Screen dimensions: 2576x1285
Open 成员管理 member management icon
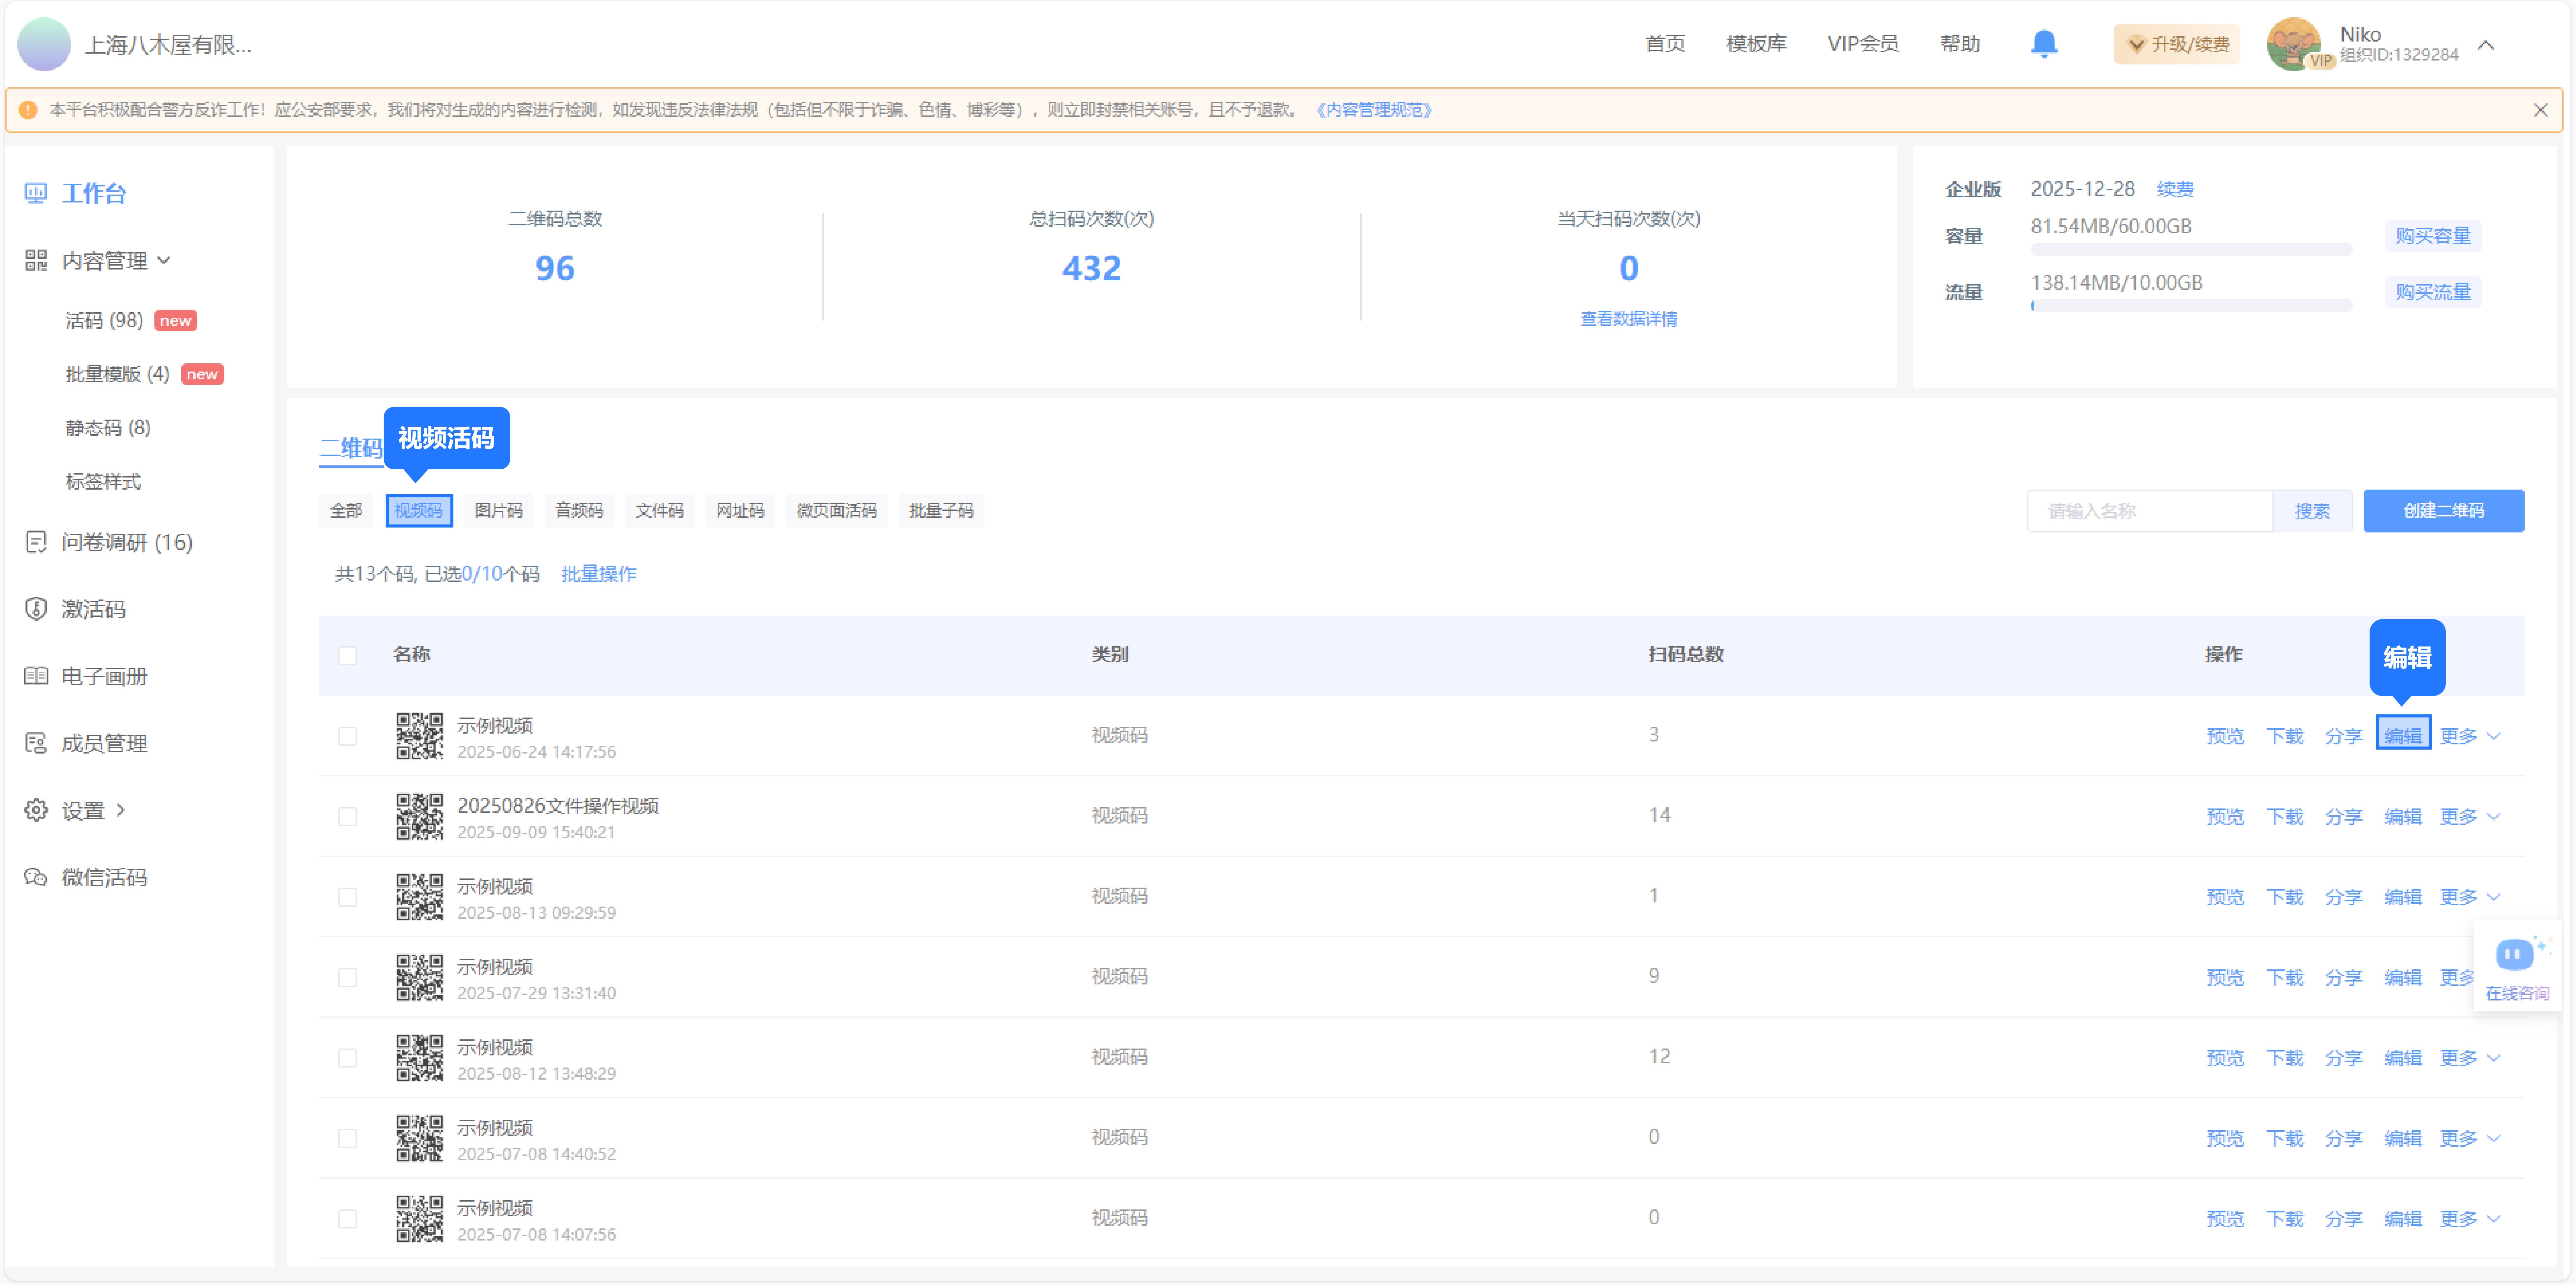(36, 743)
